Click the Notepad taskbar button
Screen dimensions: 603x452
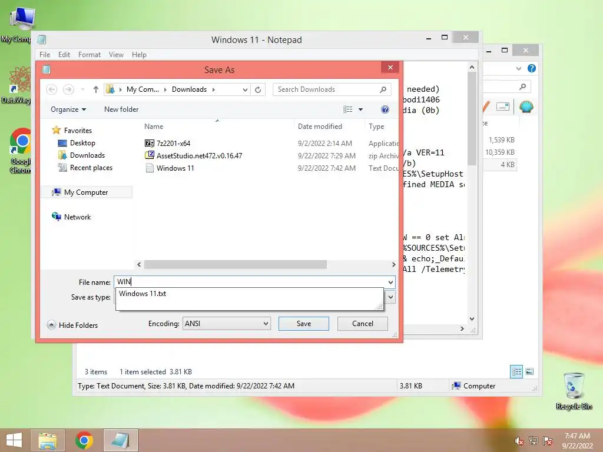(121, 440)
